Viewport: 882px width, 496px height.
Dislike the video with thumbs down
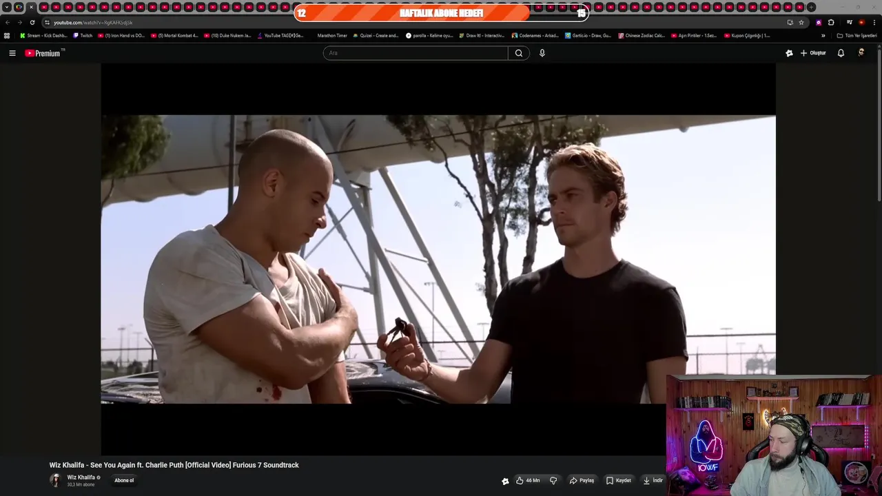tap(553, 480)
